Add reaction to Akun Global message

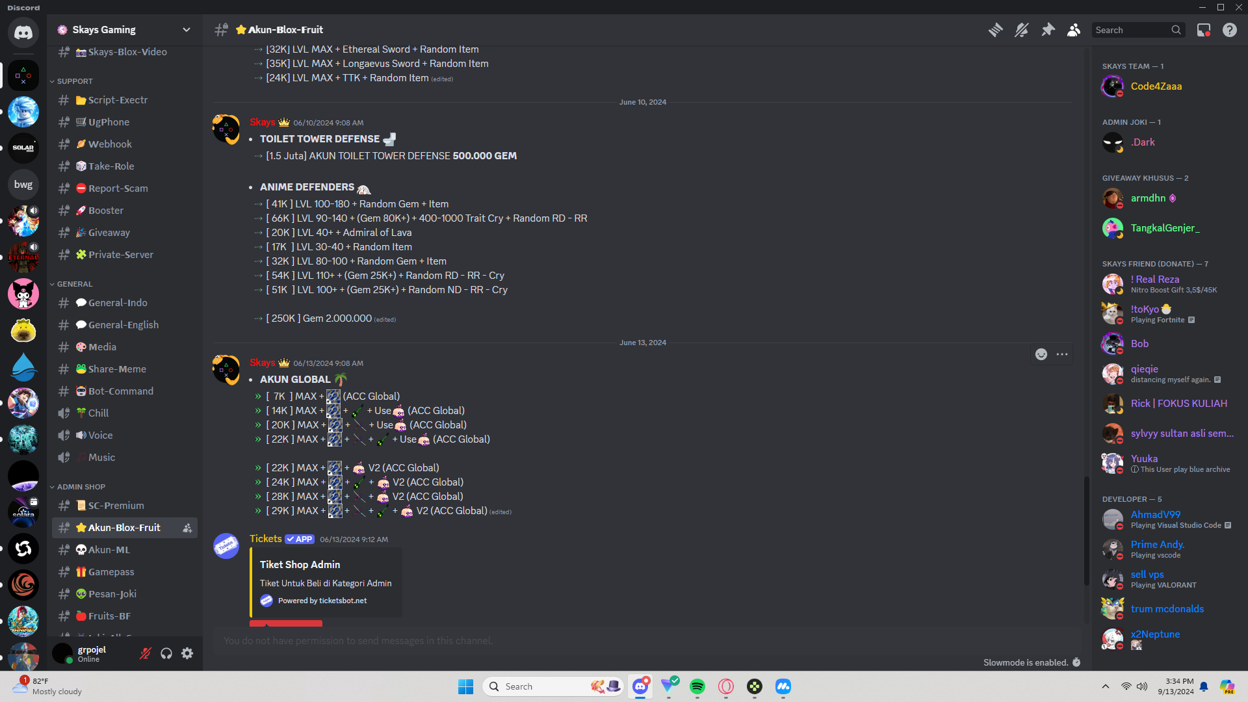point(1041,354)
